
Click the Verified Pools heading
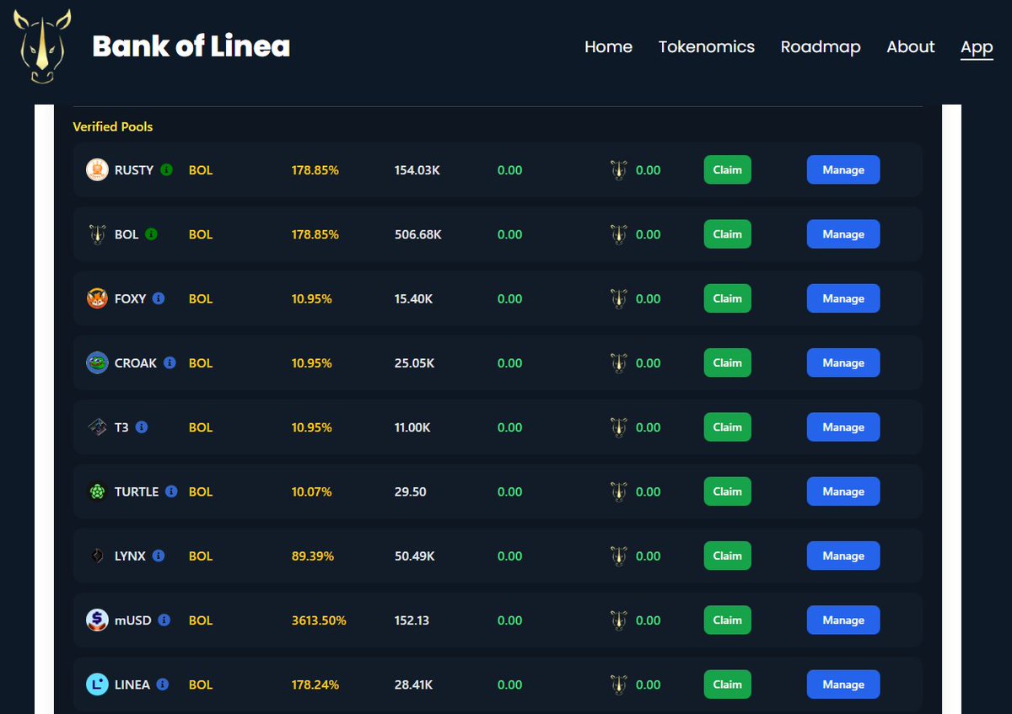click(x=113, y=126)
